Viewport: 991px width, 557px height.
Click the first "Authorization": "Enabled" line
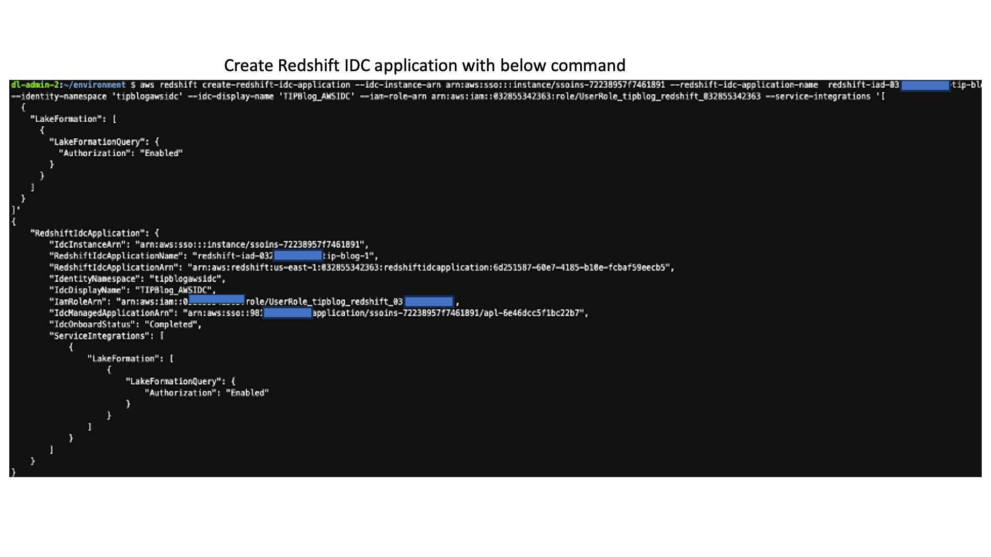coord(121,153)
